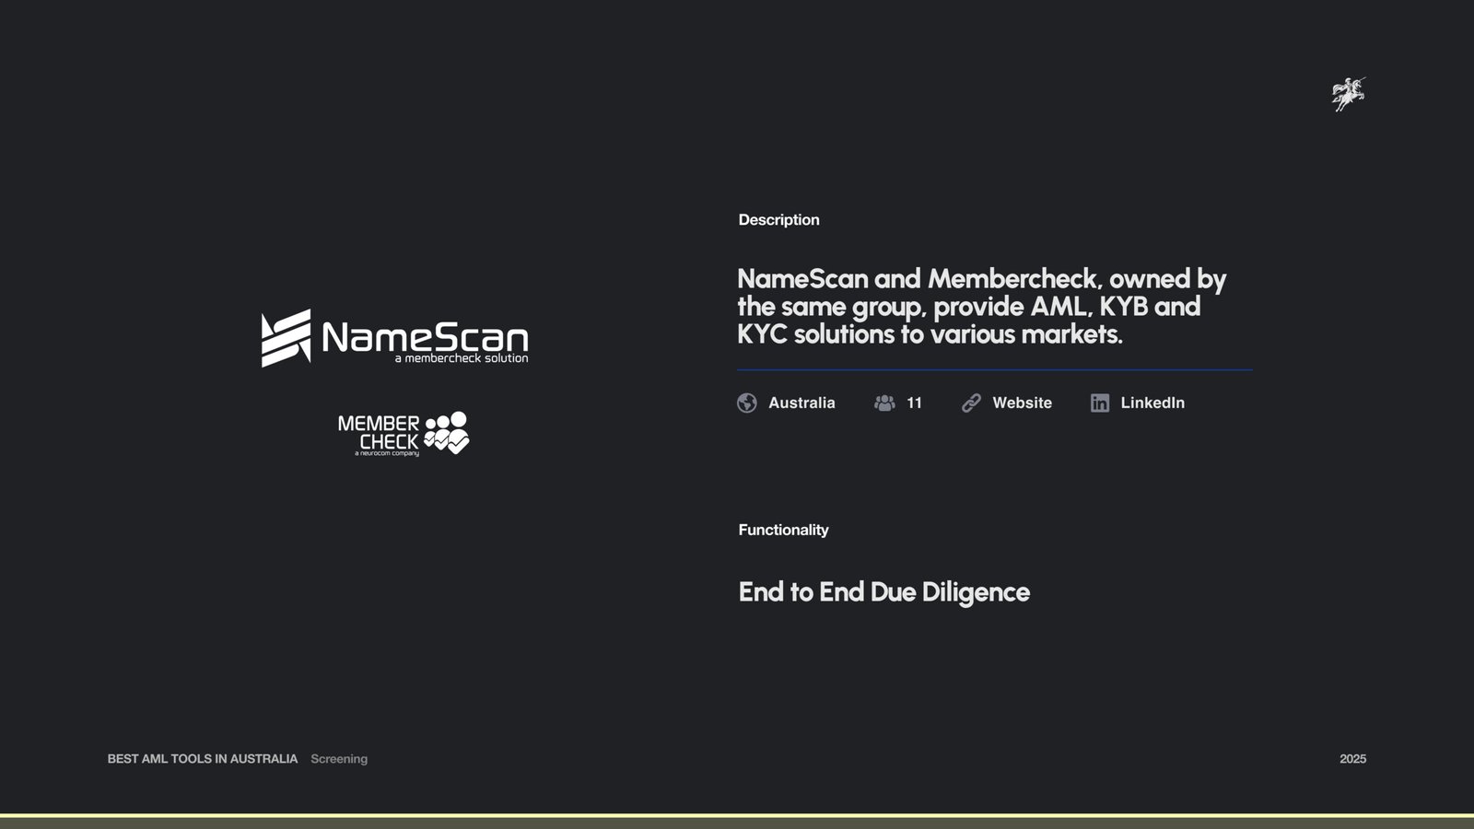Click the Member Check logo

click(x=404, y=434)
